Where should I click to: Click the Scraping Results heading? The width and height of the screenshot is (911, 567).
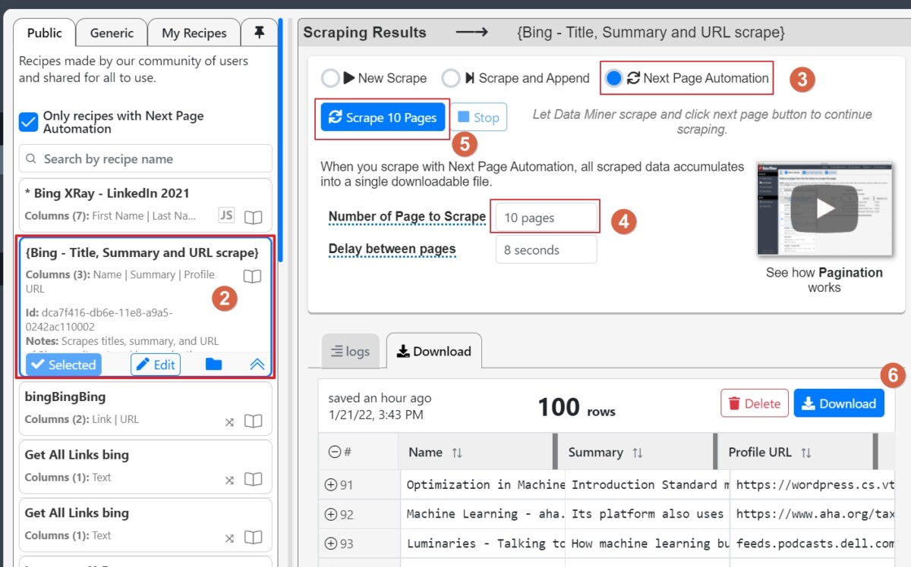[365, 33]
